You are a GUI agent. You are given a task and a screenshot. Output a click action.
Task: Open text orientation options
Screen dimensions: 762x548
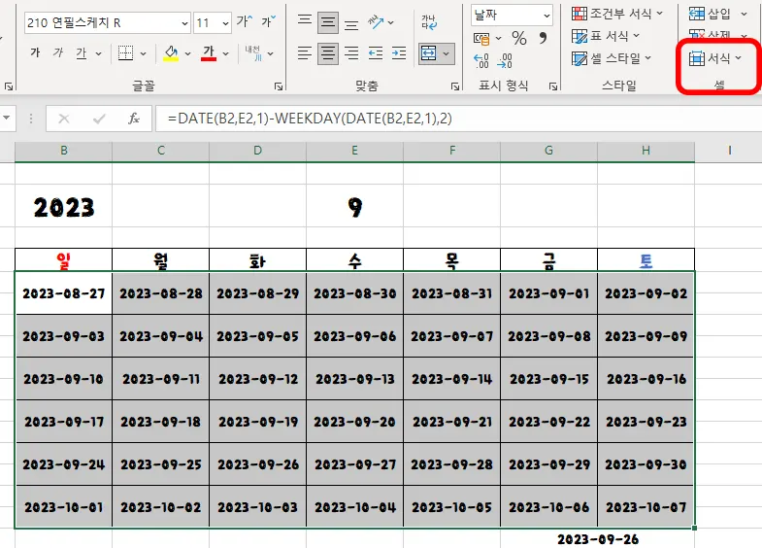click(x=381, y=22)
